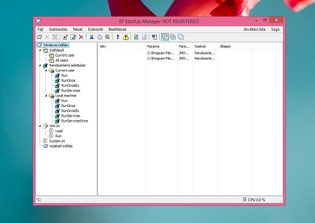Collapse the Indítópult tree node
Viewport: 315px width, 223px height.
point(40,50)
